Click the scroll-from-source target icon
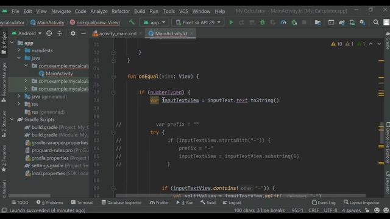 point(49,33)
